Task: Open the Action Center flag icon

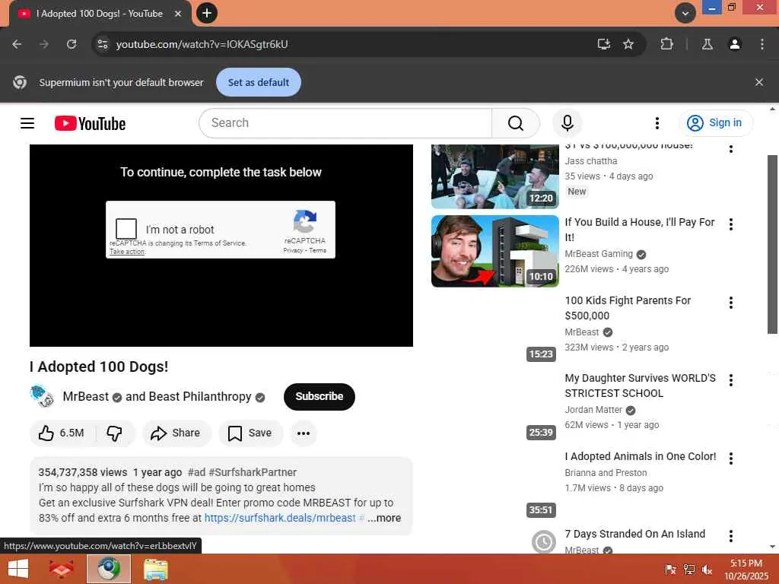Action: point(670,570)
